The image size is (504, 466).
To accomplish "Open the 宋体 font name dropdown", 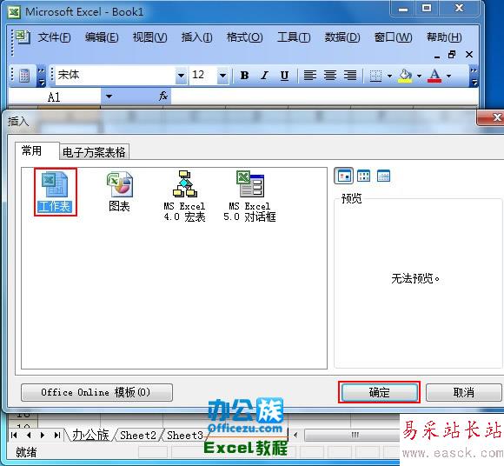I will [x=182, y=76].
